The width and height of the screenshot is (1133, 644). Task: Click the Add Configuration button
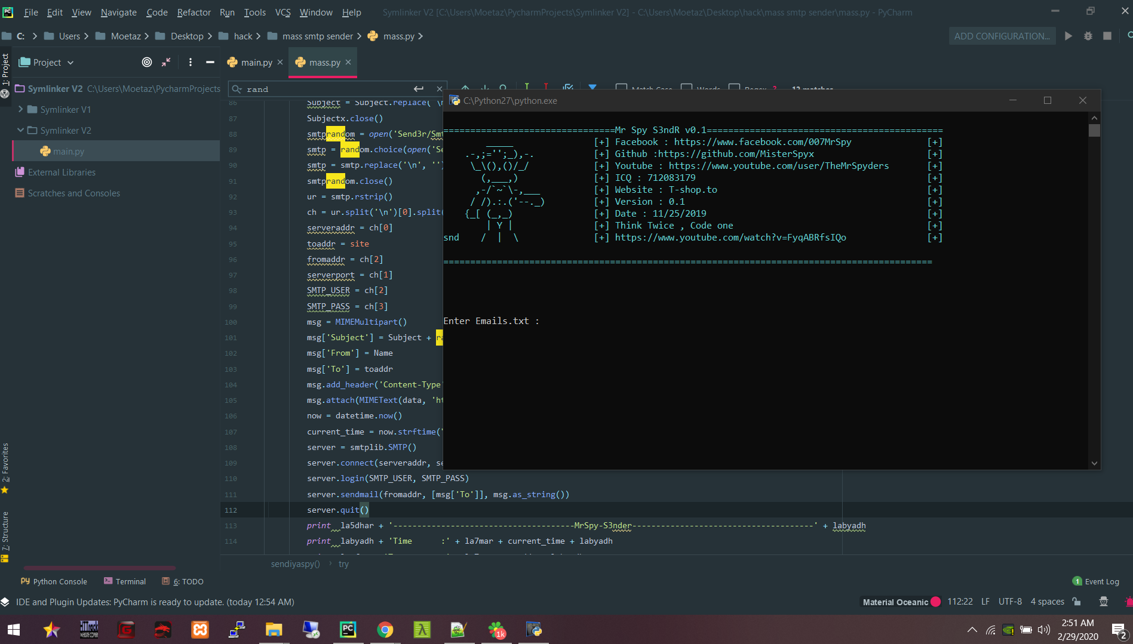[x=1002, y=36]
